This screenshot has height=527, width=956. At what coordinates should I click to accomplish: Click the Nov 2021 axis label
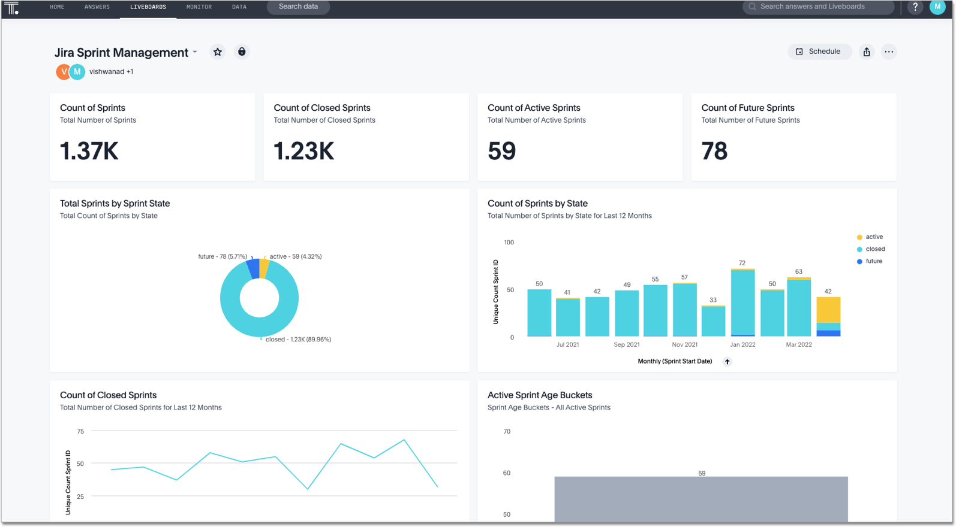[685, 345]
